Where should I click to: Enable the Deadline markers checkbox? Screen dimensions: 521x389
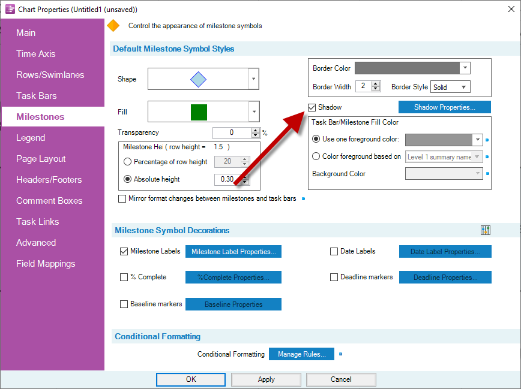tap(334, 277)
